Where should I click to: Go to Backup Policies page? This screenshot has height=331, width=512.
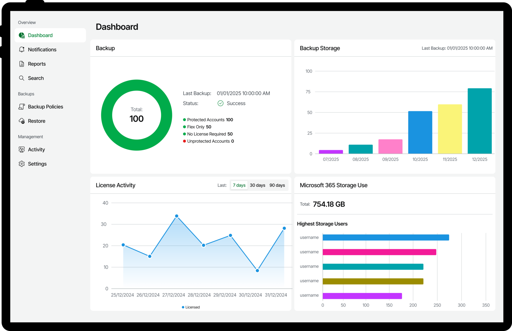[45, 107]
